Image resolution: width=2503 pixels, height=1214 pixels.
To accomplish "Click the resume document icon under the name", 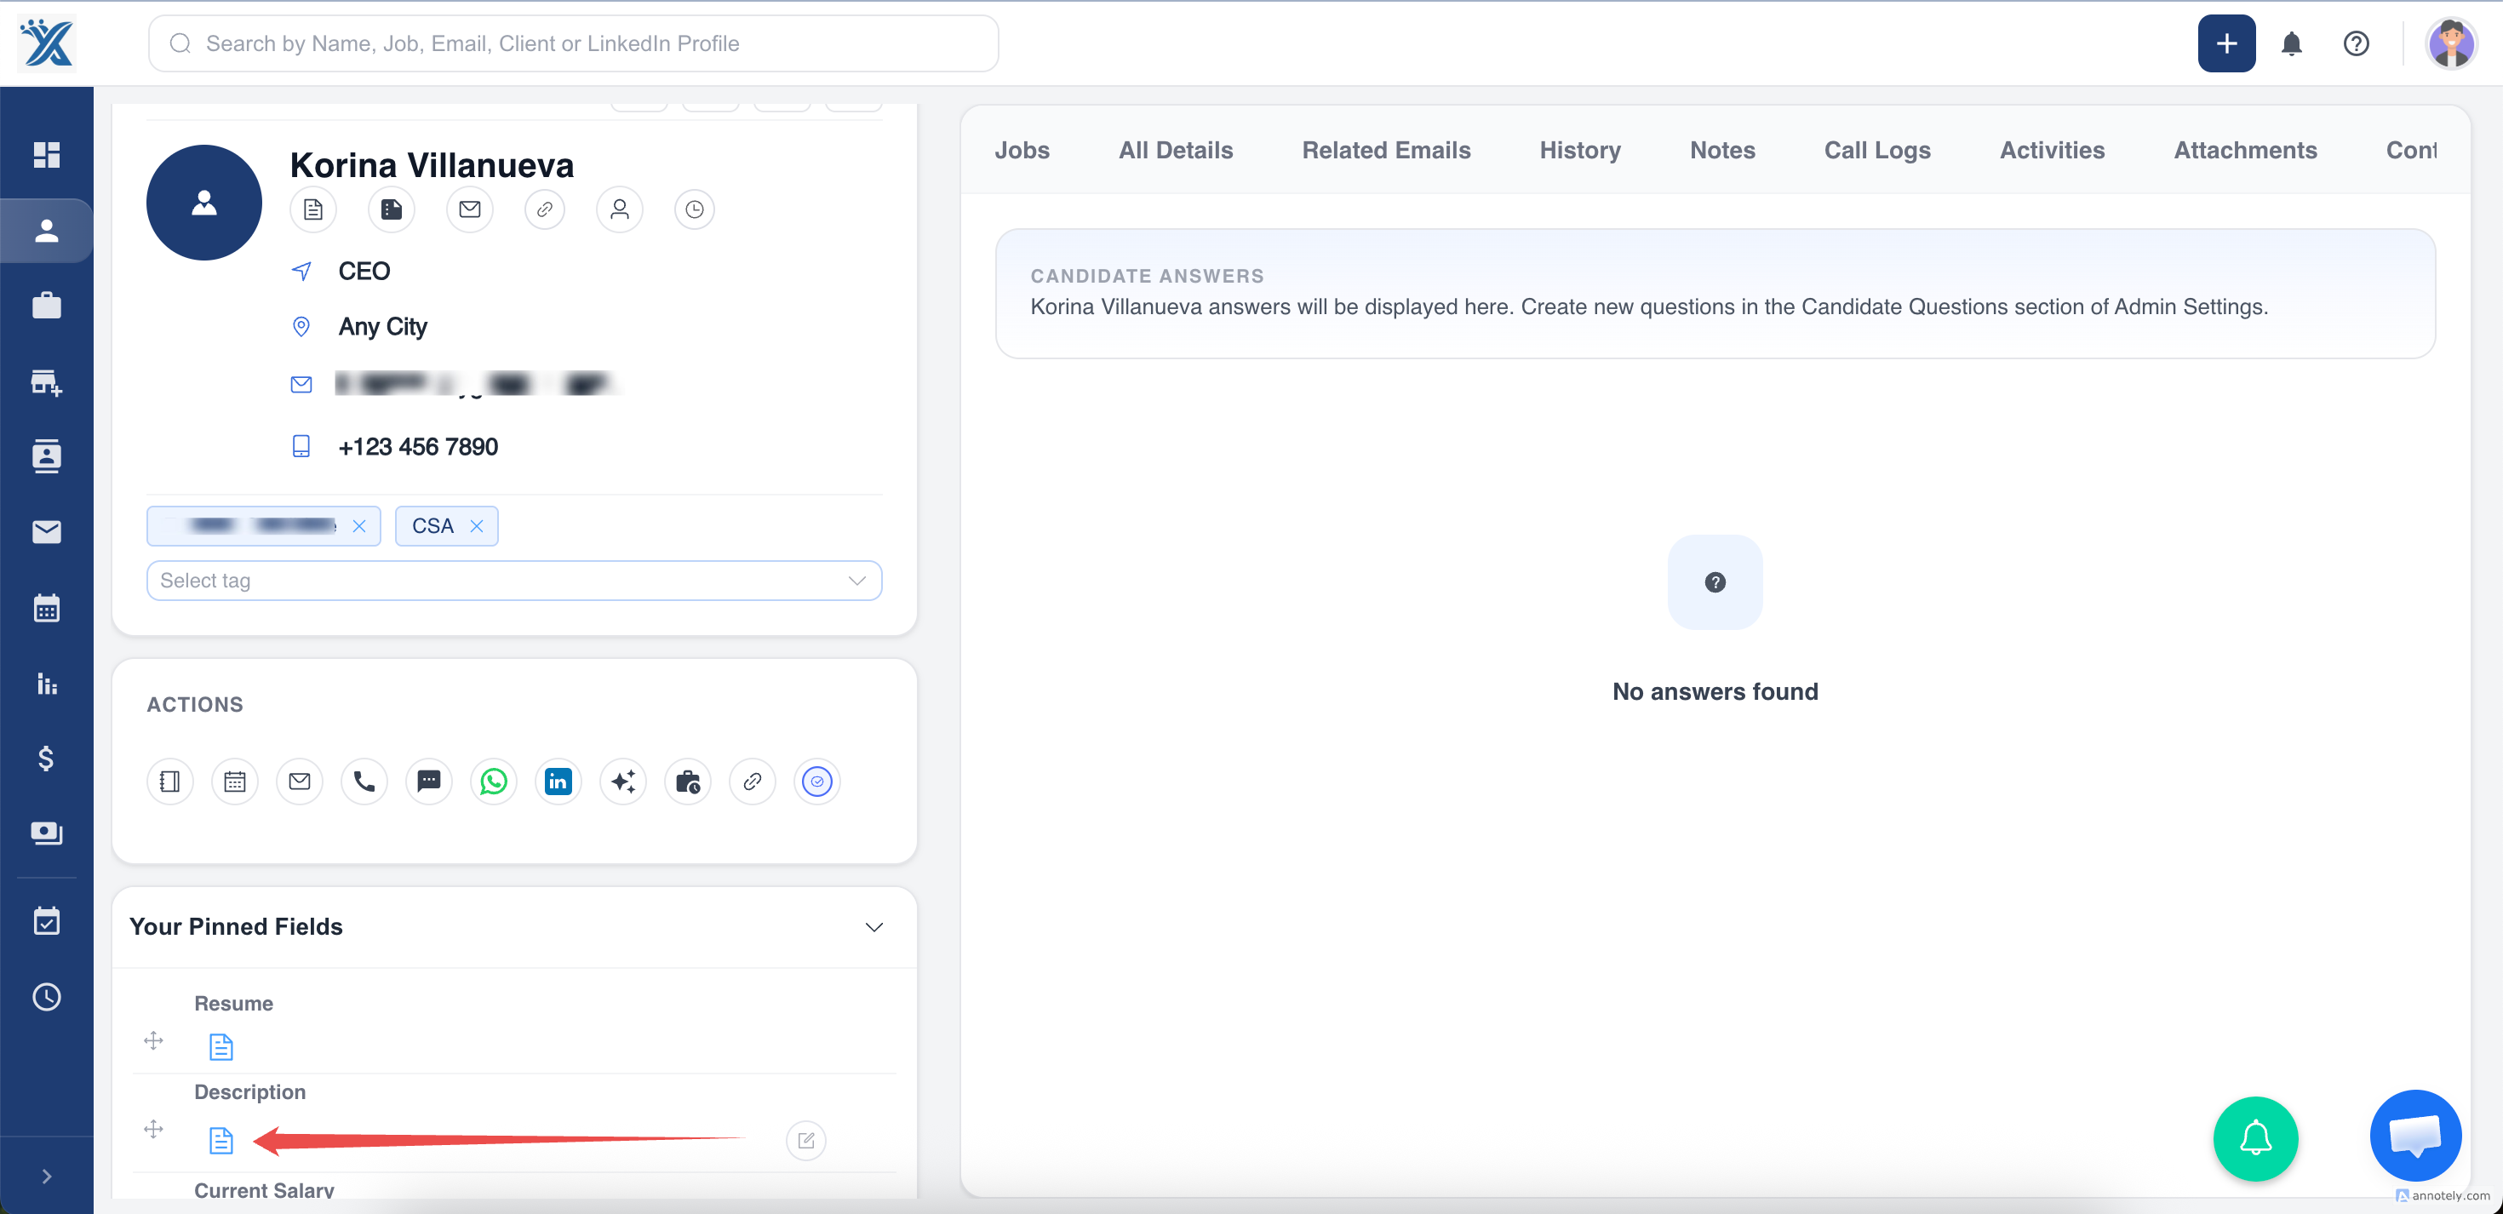I will coord(313,209).
